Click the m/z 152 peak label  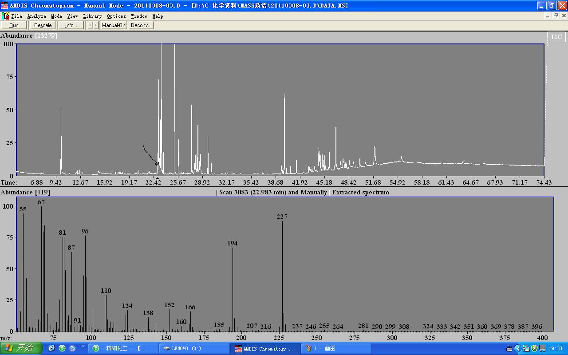pyautogui.click(x=170, y=305)
